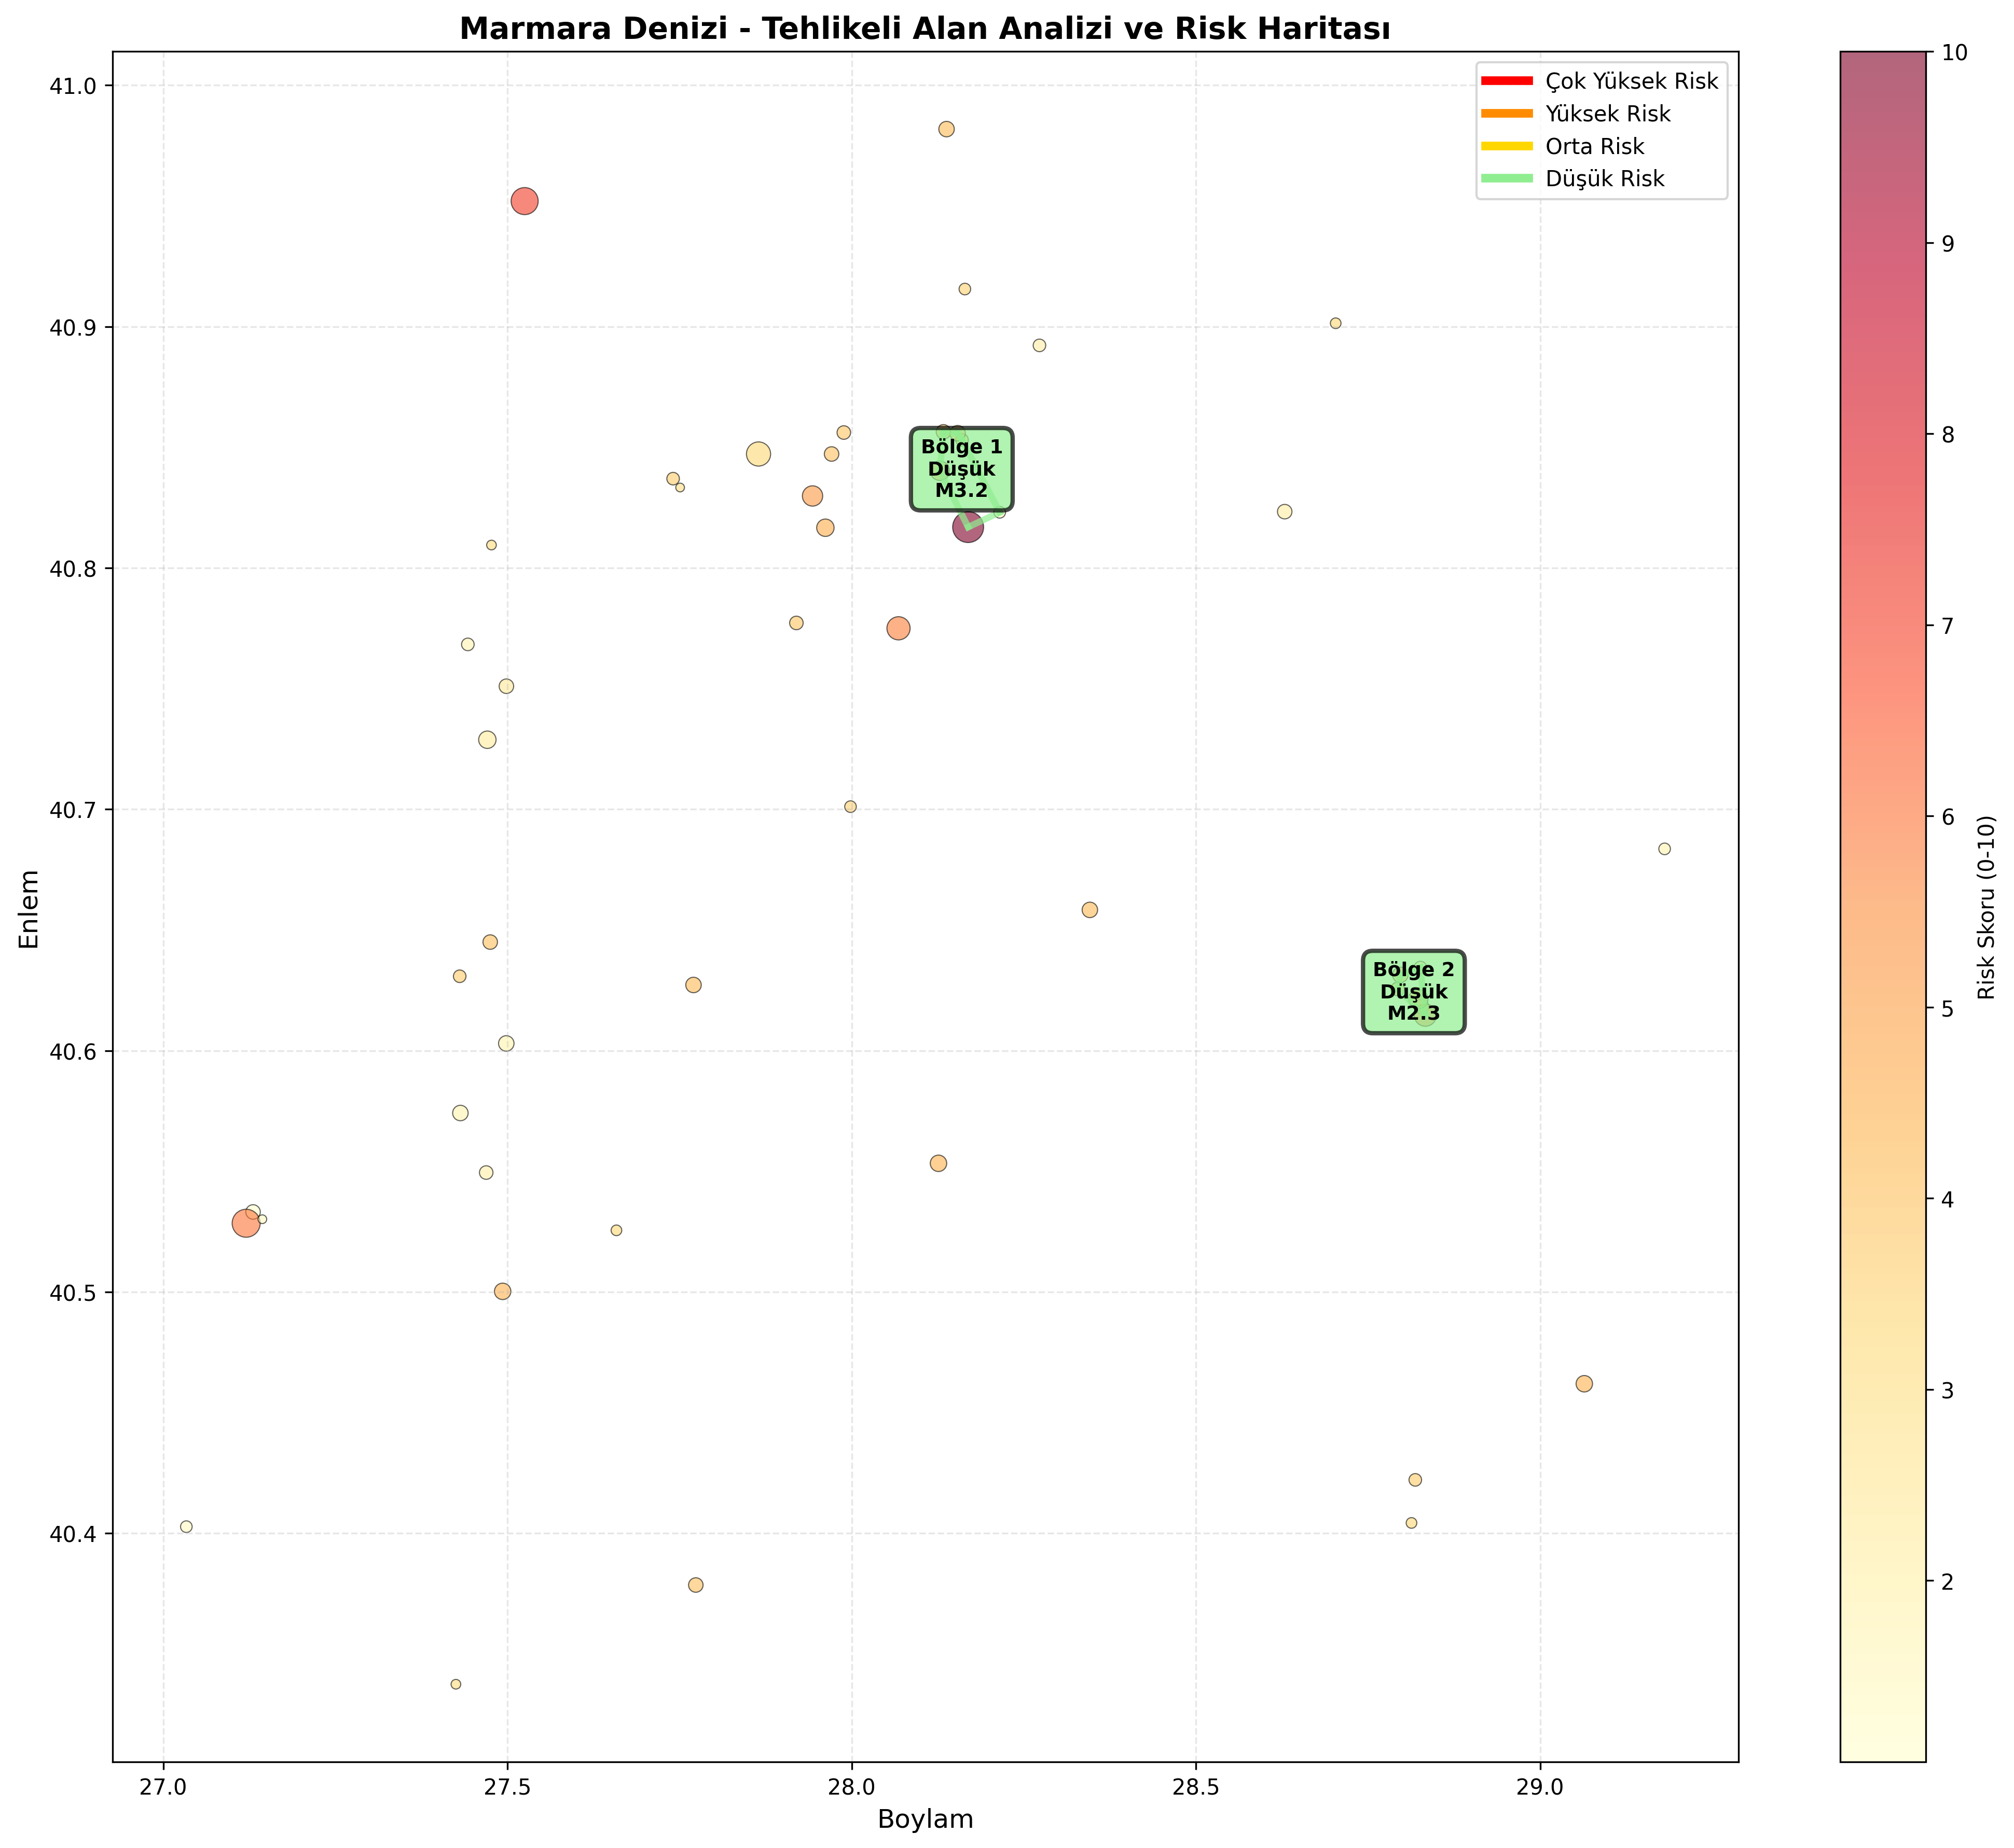Click the x-axis tick label '27.0'
Viewport: 2014px width, 1848px height.
click(163, 1785)
